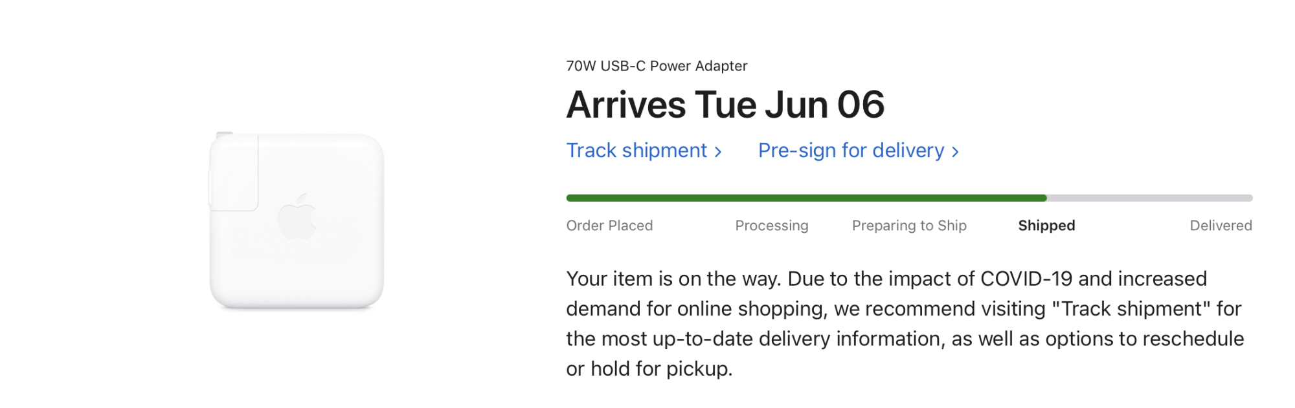1295x408 pixels.
Task: Select the Preparing to Ship status label
Action: pyautogui.click(x=909, y=226)
